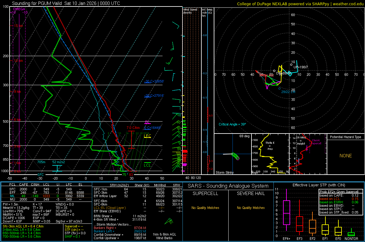Click the '87/34 RM' right-mover label
365x242 pixels.
tap(267, 76)
